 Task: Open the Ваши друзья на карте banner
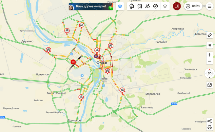click(x=91, y=7)
